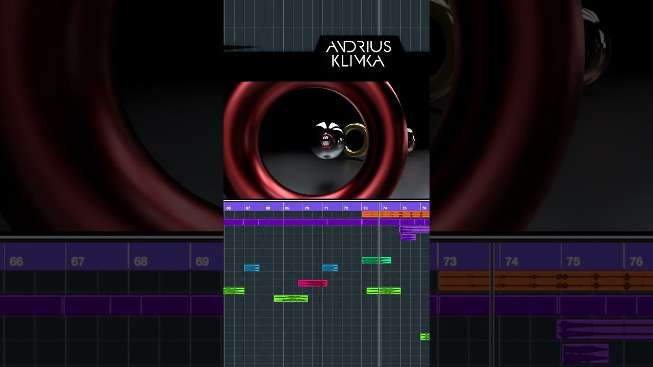Viewport: 653px width, 367px height.
Task: Select the lime clip at bar 66
Action: (234, 291)
